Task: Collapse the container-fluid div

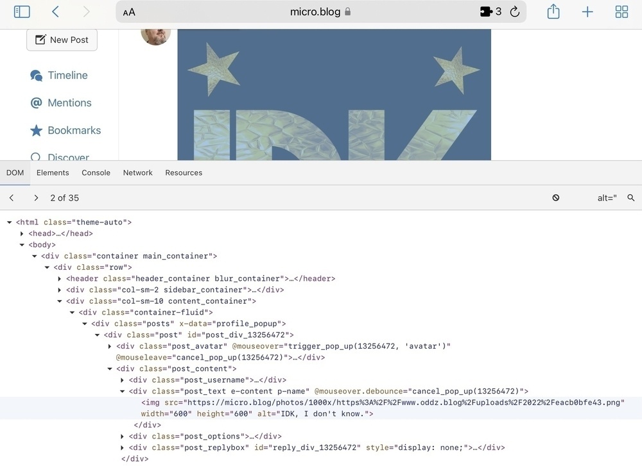Action: 72,312
